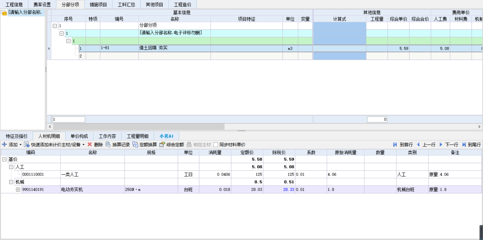Open the 措施项目 tab
Image resolution: width=483 pixels, height=240 pixels.
tap(98, 5)
